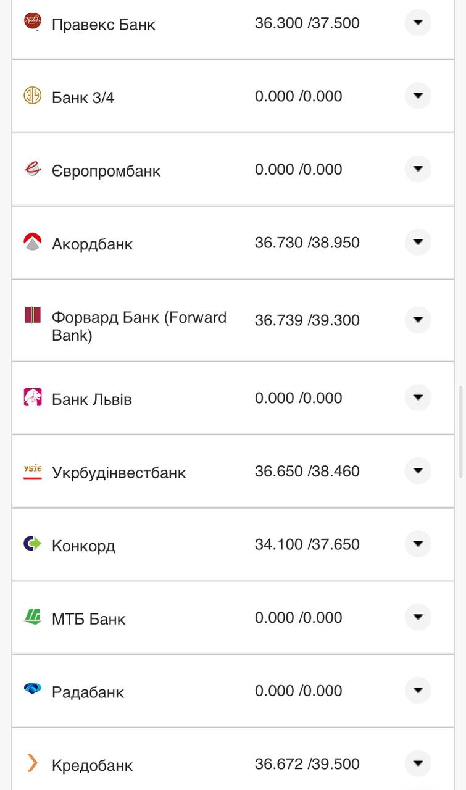Click the Банк 3/4 logo icon

(x=32, y=95)
